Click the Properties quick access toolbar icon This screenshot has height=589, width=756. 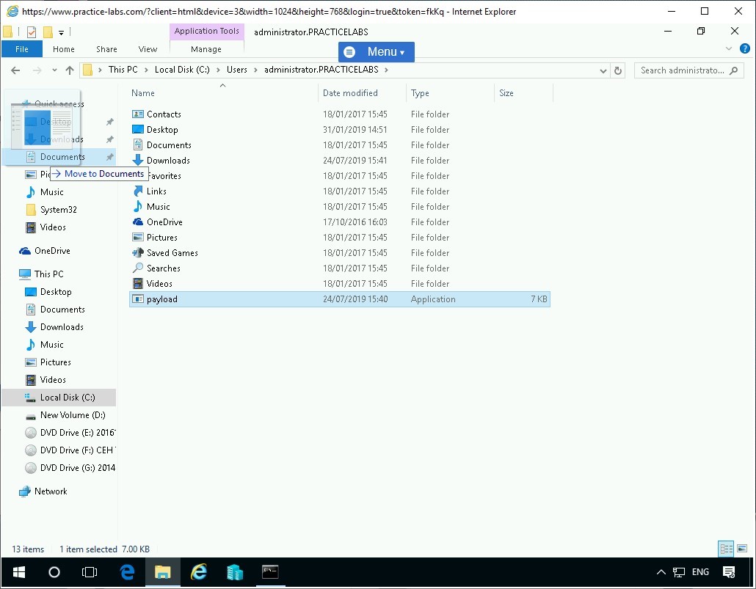click(x=32, y=32)
